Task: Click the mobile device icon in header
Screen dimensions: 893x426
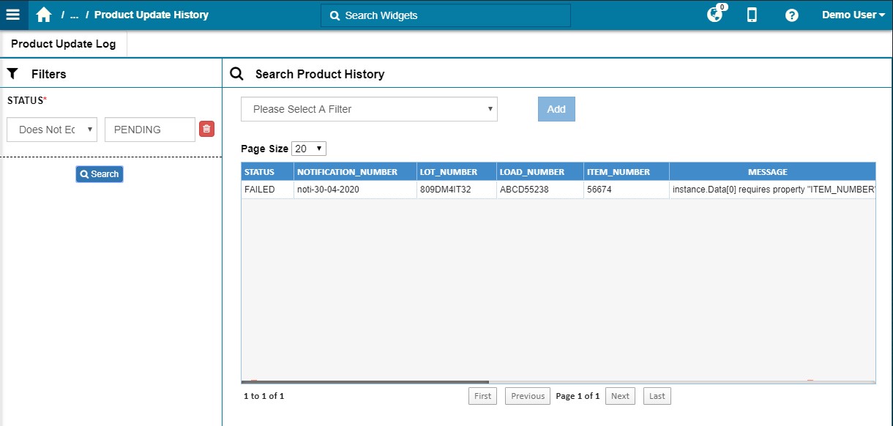Action: [x=752, y=15]
